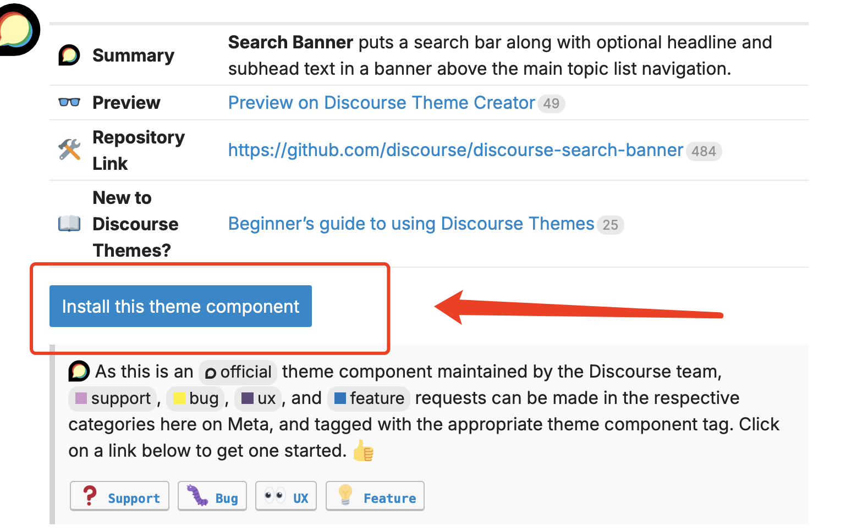This screenshot has width=846, height=532.
Task: Install this theme component
Action: [x=180, y=306]
